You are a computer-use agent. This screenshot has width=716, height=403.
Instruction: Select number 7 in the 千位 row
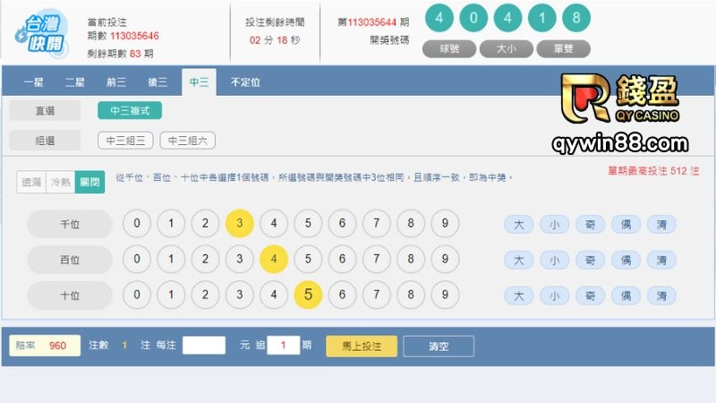[376, 224]
